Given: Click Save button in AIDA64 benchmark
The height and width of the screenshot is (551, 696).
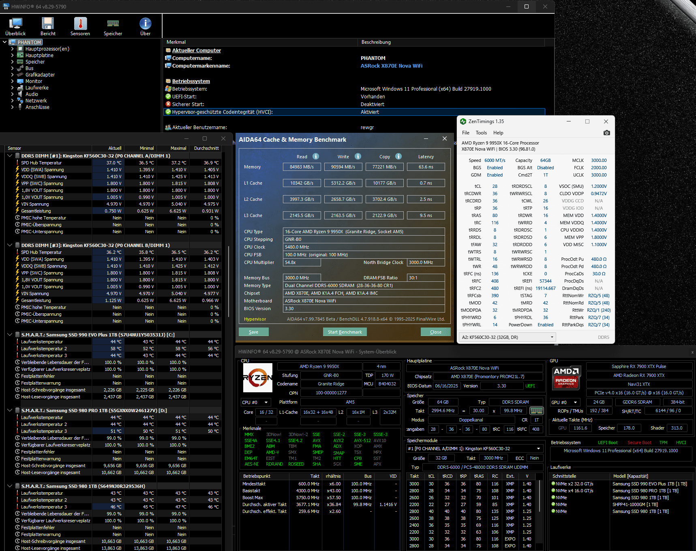Looking at the screenshot, I should (x=254, y=332).
